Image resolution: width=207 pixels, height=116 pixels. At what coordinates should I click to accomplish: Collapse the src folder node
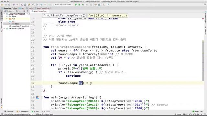click(7, 21)
